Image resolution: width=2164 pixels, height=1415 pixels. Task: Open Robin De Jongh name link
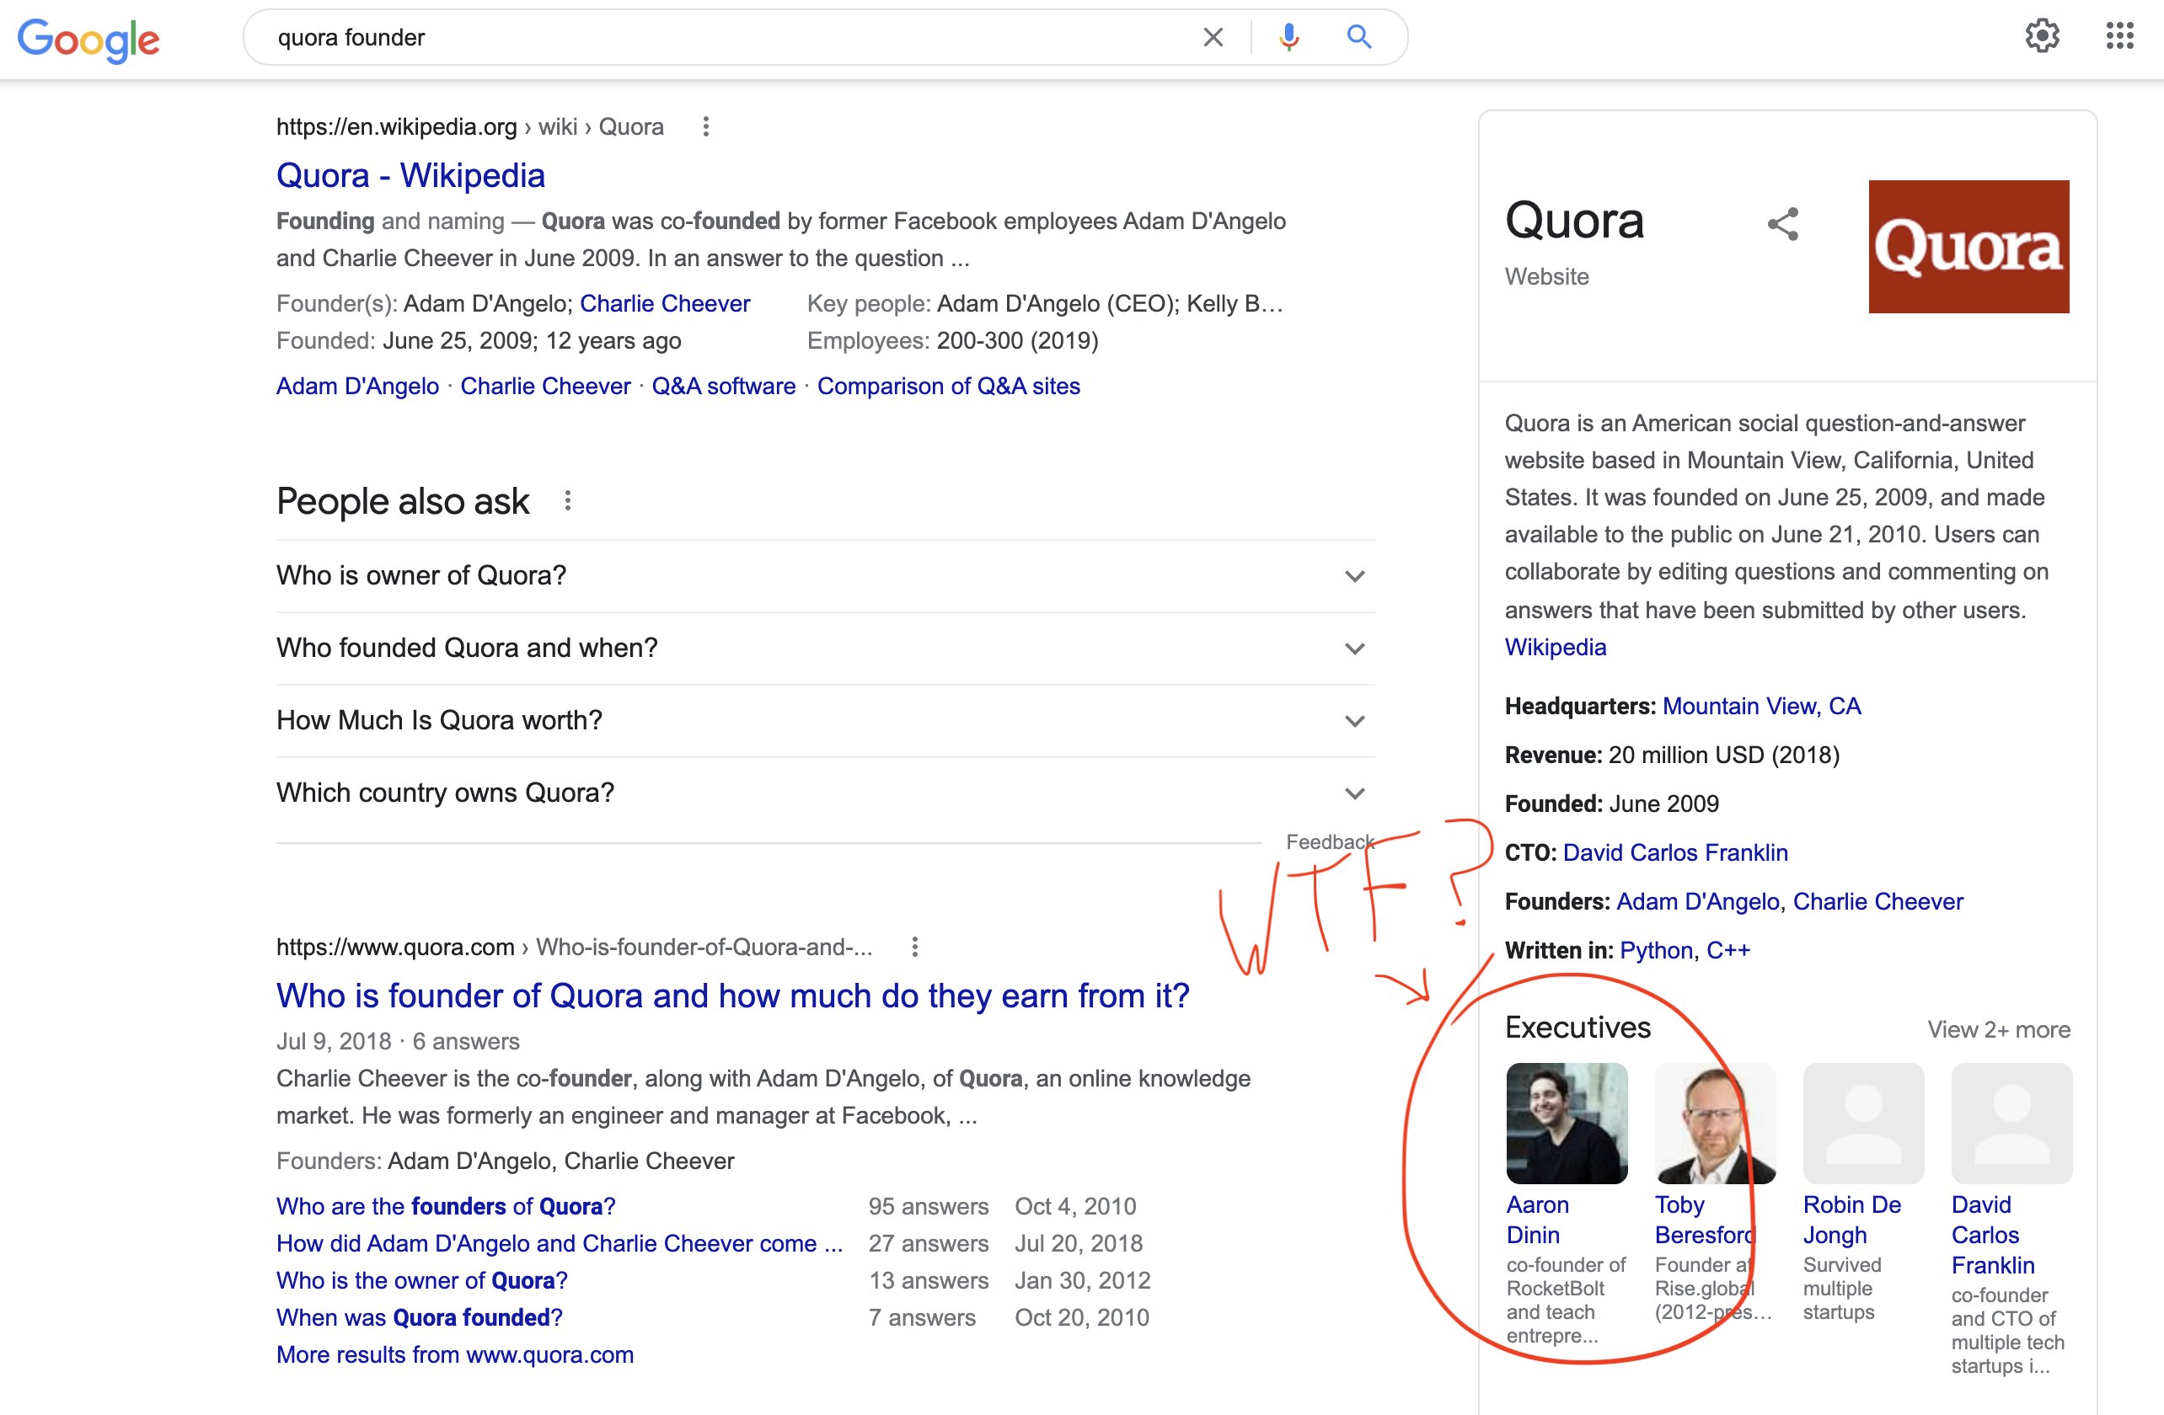pos(1852,1220)
